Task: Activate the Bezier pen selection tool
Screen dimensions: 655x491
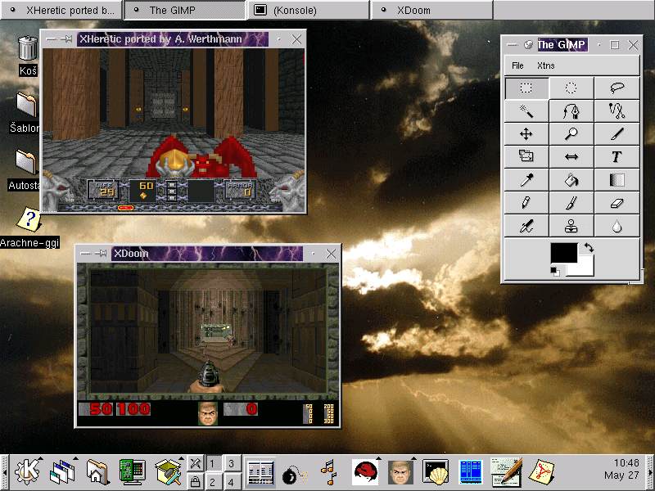Action: tap(571, 111)
